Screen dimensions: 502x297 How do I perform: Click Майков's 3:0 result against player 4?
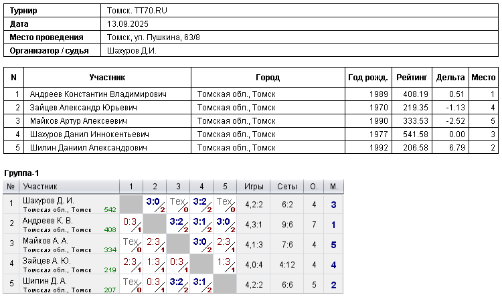(199, 241)
